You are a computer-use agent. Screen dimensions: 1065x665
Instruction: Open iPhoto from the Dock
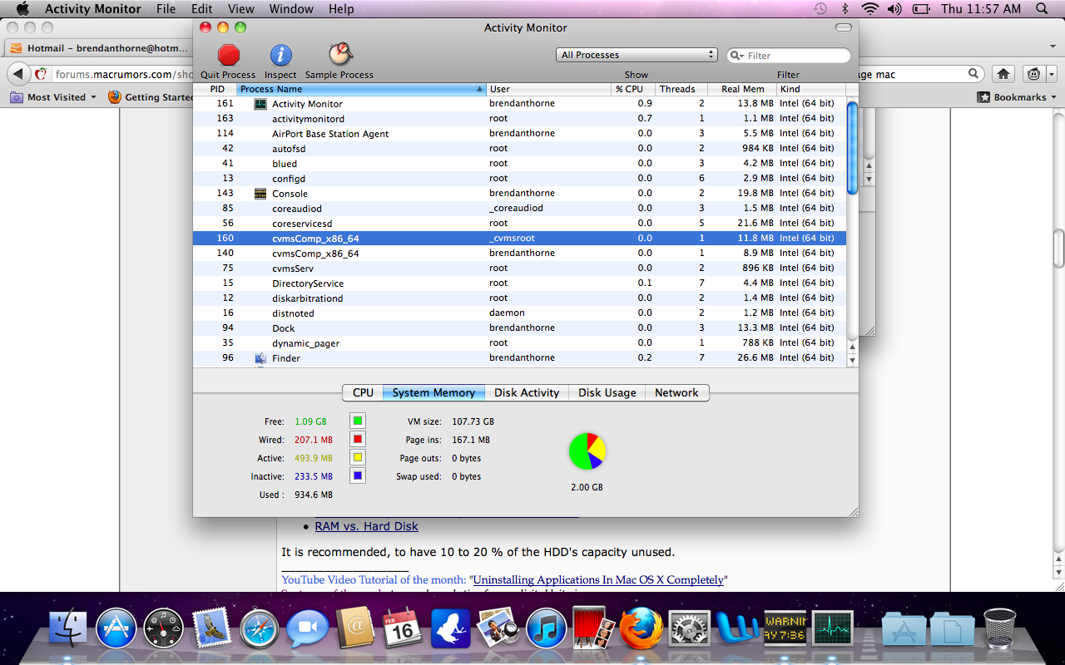pos(498,628)
